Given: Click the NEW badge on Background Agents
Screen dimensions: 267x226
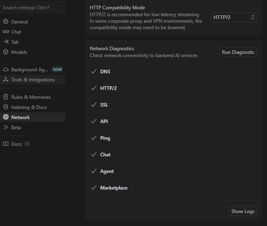Looking at the screenshot, I should [57, 70].
